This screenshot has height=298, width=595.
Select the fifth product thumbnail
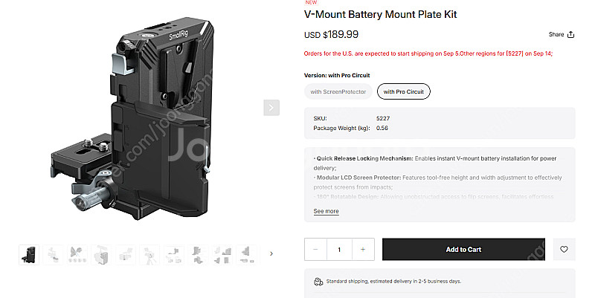pos(126,254)
